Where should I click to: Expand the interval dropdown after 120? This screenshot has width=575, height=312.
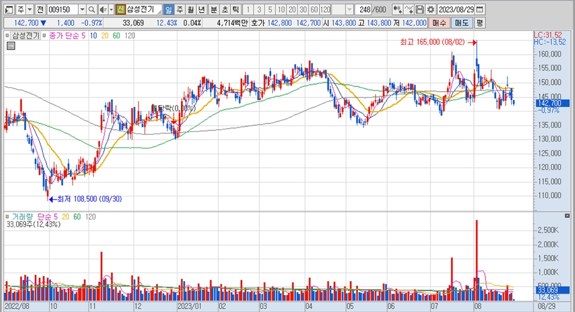coord(349,10)
